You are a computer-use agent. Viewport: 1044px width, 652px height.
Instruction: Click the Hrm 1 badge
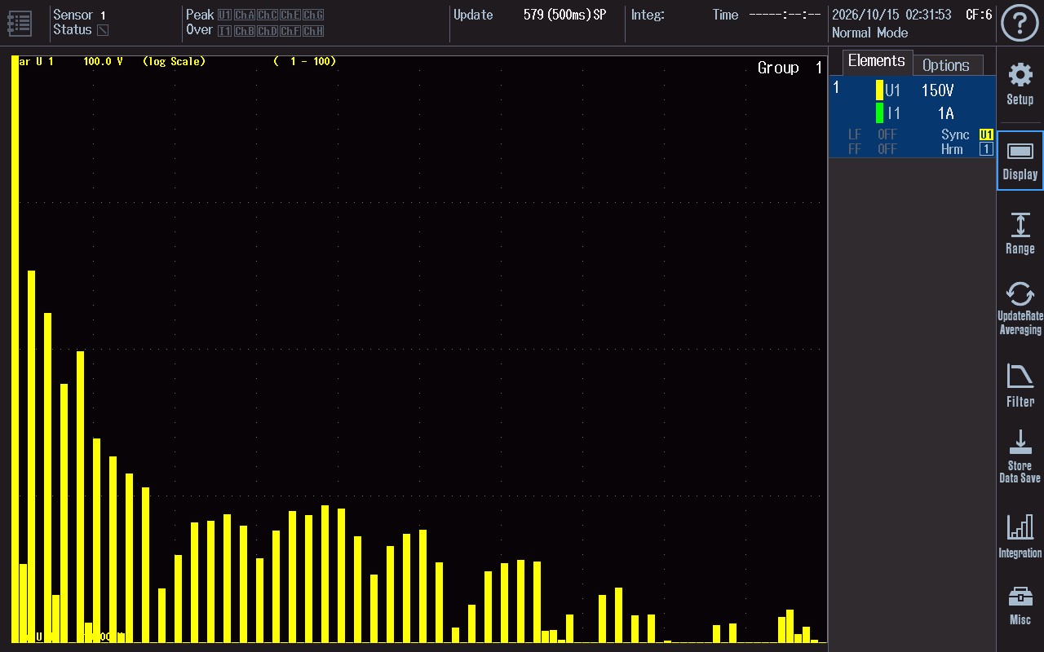point(986,149)
